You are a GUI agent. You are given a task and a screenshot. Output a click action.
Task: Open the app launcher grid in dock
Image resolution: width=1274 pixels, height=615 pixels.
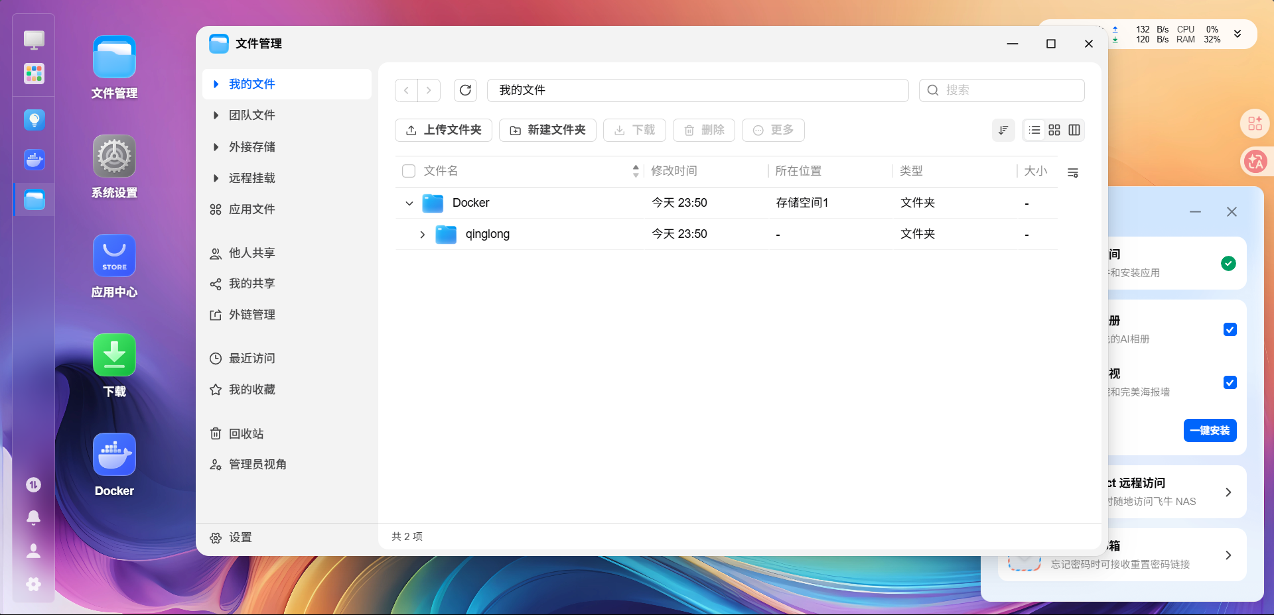34,74
